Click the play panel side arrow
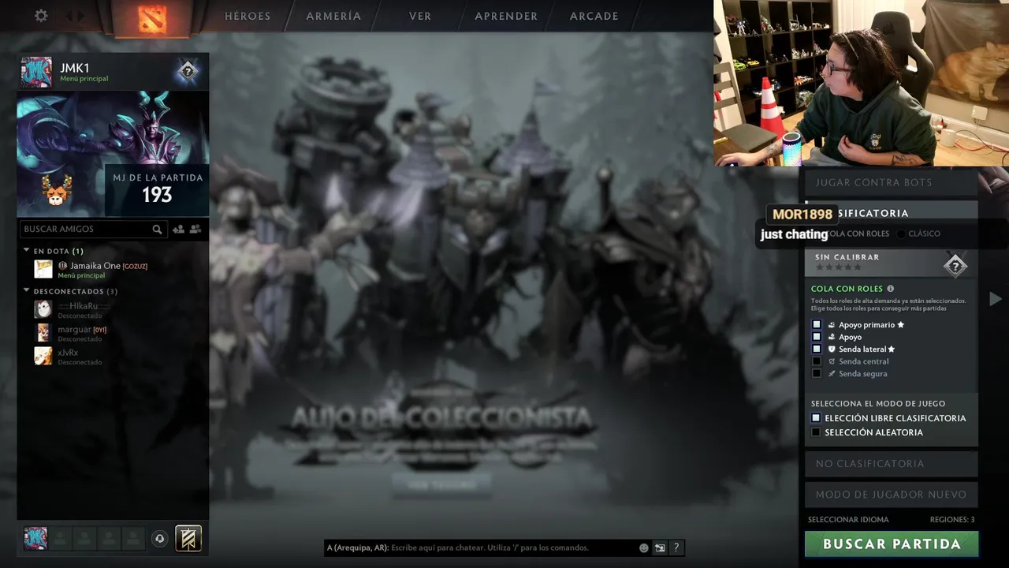This screenshot has height=568, width=1009. click(996, 299)
